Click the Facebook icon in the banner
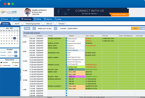Image resolution: width=145 pixels, height=98 pixels. tap(59, 12)
